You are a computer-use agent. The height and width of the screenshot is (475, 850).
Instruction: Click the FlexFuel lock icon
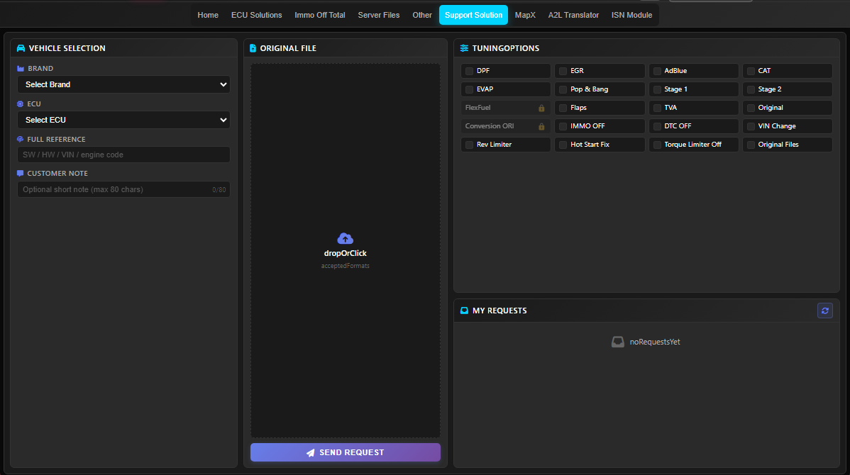(x=541, y=108)
